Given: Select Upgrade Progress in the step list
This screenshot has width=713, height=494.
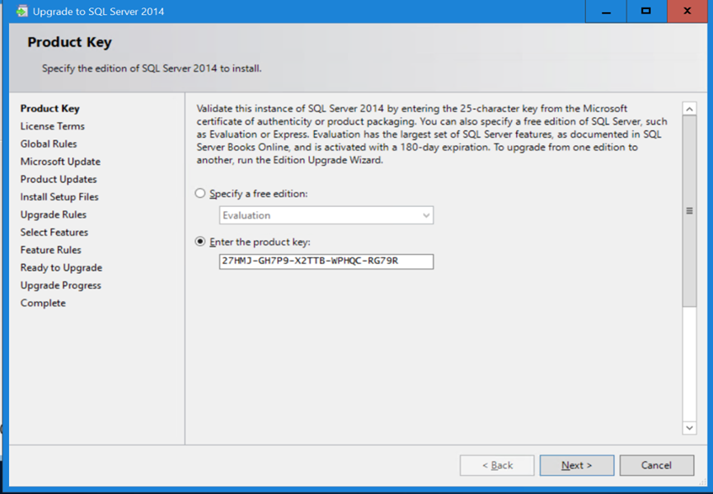Looking at the screenshot, I should click(61, 285).
